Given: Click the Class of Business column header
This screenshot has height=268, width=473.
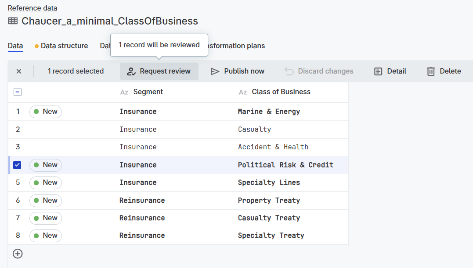Looking at the screenshot, I should 281,92.
